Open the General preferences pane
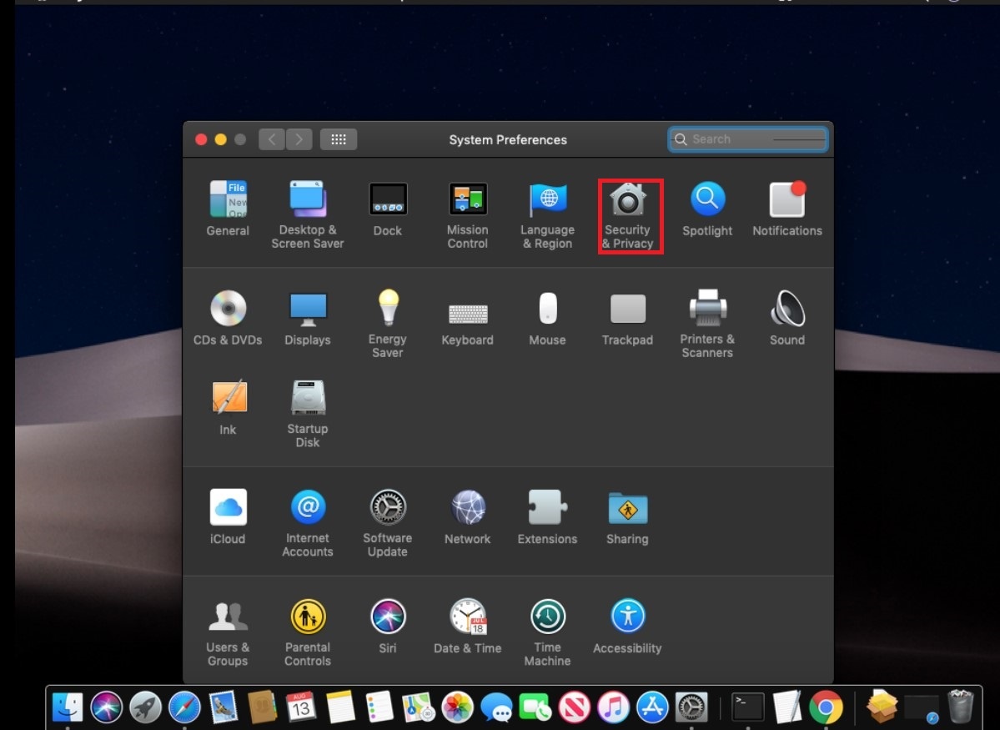 click(x=228, y=209)
